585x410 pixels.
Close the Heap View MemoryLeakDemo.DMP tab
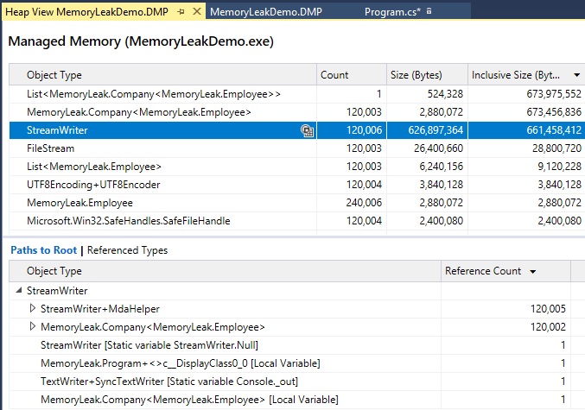tap(195, 12)
